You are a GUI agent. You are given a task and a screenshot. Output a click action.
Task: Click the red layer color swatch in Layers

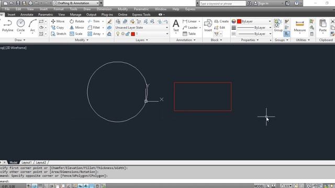[133, 34]
